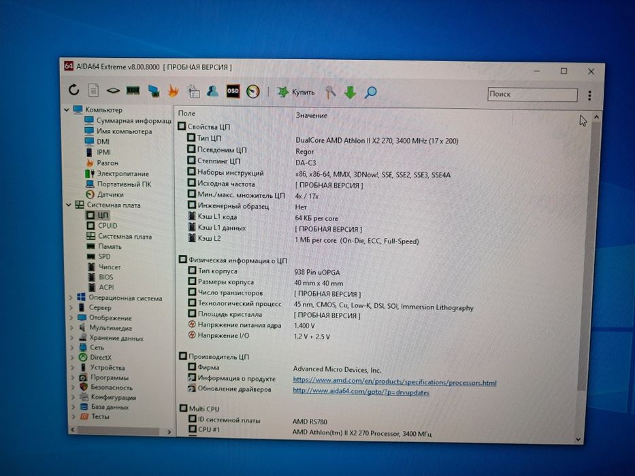Select the Тип корпуса row
The height and width of the screenshot is (476, 635).
tap(264, 271)
